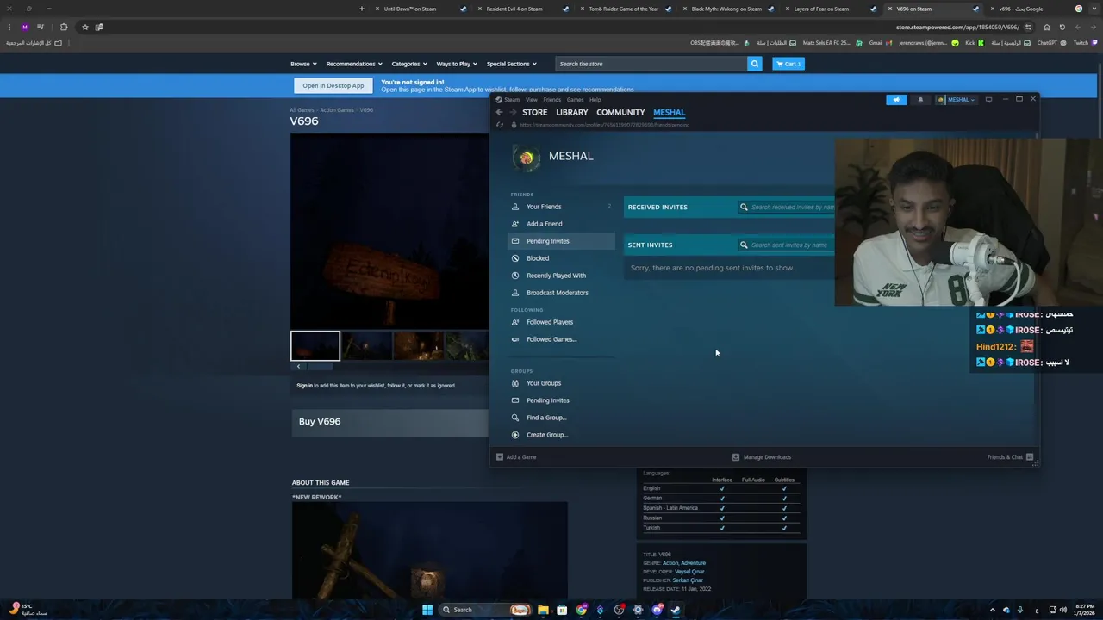Screen dimensions: 1103x620
Task: Open the Friends menu in Steam client
Action: click(551, 100)
